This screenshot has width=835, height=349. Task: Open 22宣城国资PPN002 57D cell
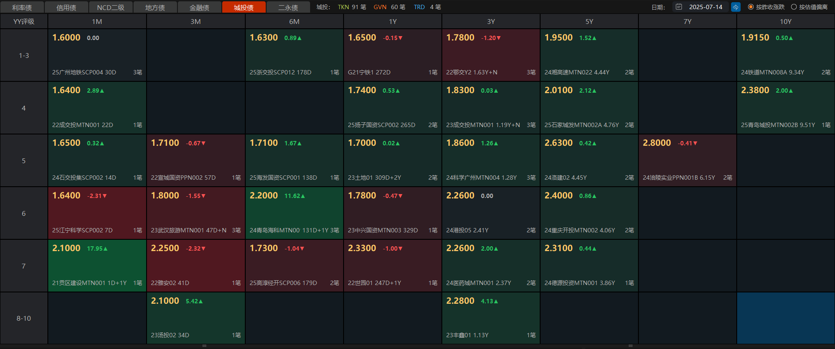tap(196, 161)
